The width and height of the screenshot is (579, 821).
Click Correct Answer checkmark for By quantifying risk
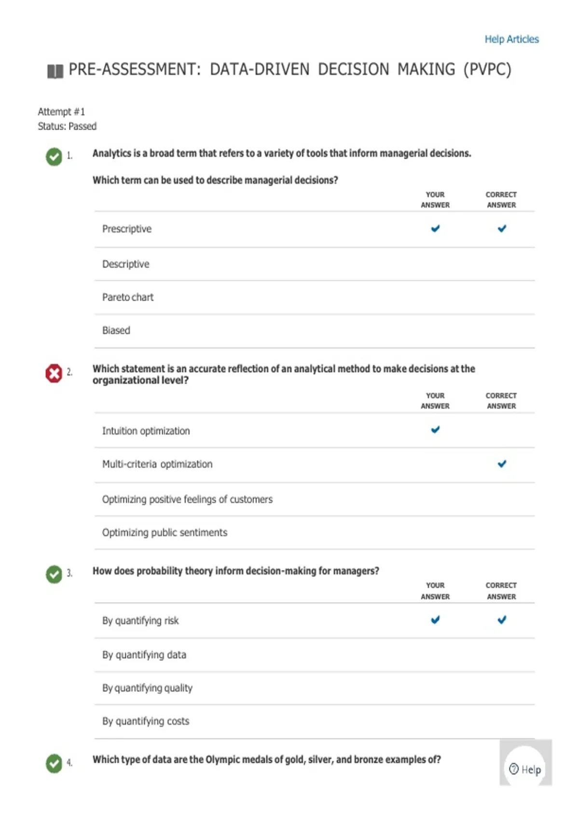(x=502, y=620)
